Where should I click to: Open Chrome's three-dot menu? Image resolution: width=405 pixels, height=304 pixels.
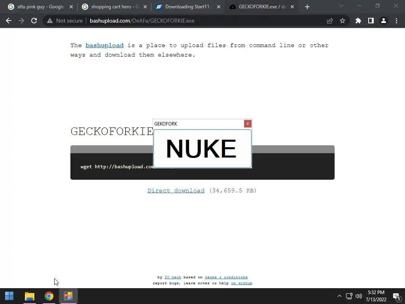coord(396,21)
